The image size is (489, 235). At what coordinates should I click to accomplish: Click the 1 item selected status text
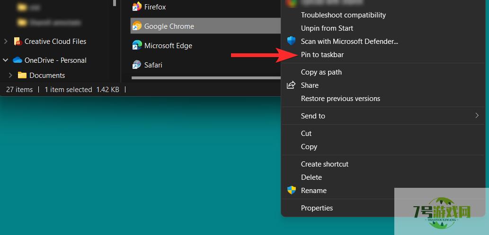pyautogui.click(x=68, y=90)
